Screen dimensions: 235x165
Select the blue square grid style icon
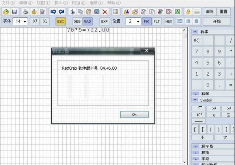click(x=188, y=21)
